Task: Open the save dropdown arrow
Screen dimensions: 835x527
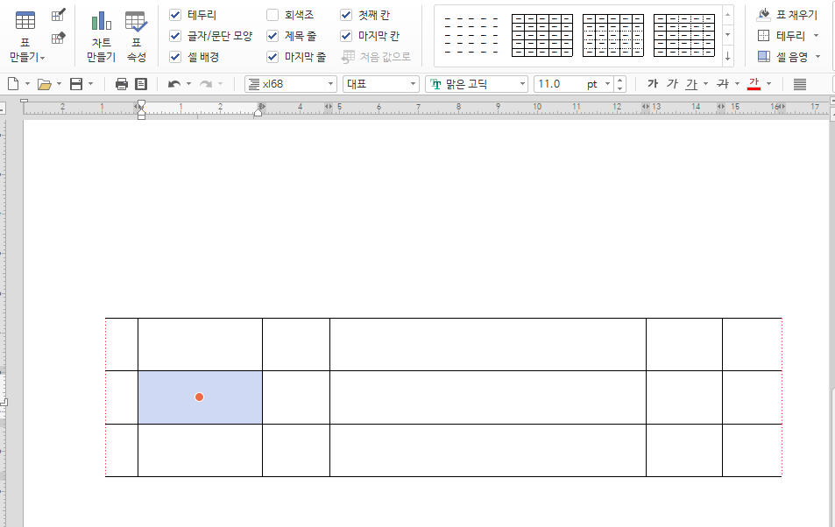Action: [x=90, y=84]
